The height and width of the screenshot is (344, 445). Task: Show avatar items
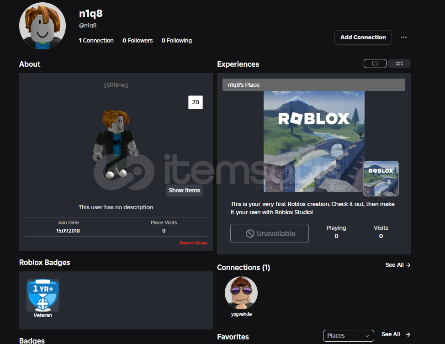pyautogui.click(x=184, y=191)
